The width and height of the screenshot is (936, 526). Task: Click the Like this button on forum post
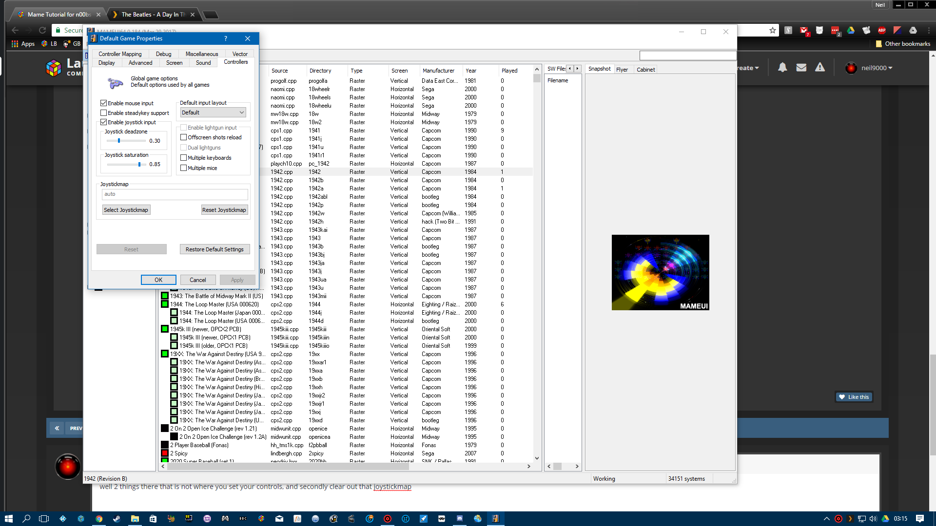[x=854, y=397]
